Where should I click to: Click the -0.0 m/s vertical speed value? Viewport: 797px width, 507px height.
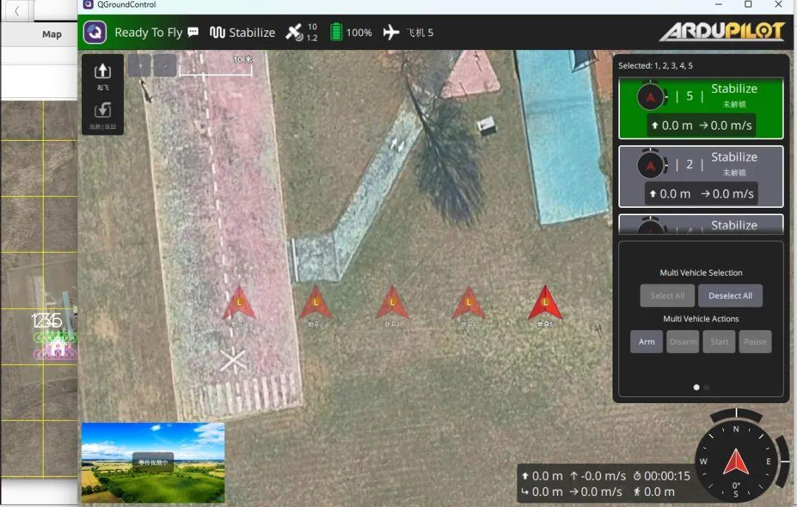604,476
